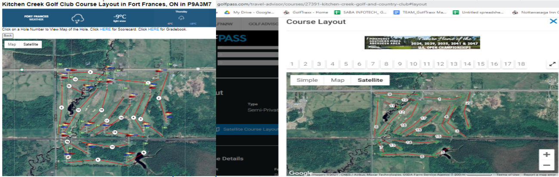Image resolution: width=559 pixels, height=177 pixels.
Task: Select hole 14 in Course Layout selector
Action: tap(467, 64)
